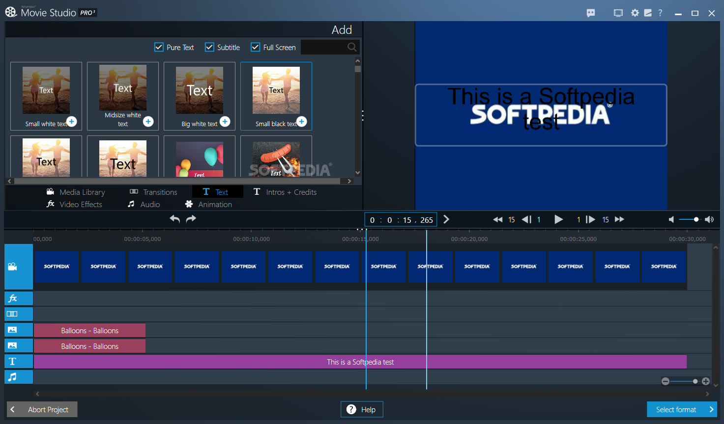The width and height of the screenshot is (724, 424).
Task: Select the 'This is a Softpedia test' text clip
Action: 360,362
